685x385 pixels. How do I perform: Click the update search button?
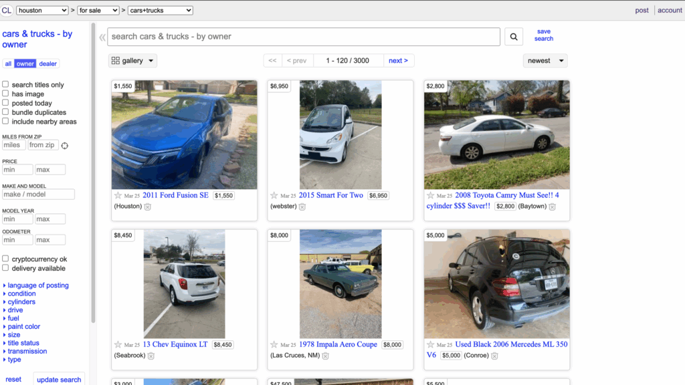point(59,380)
